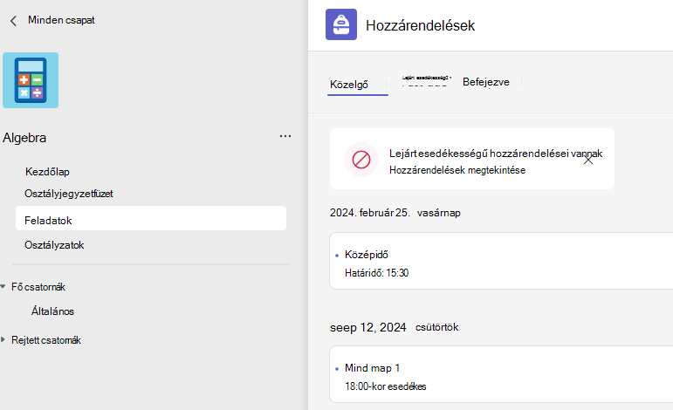This screenshot has height=410, width=673.
Task: Open Osztályjegyzetfüzet in the sidebar
Action: pos(69,194)
